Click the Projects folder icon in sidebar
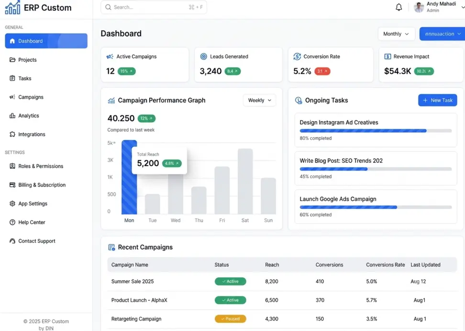 (x=12, y=60)
